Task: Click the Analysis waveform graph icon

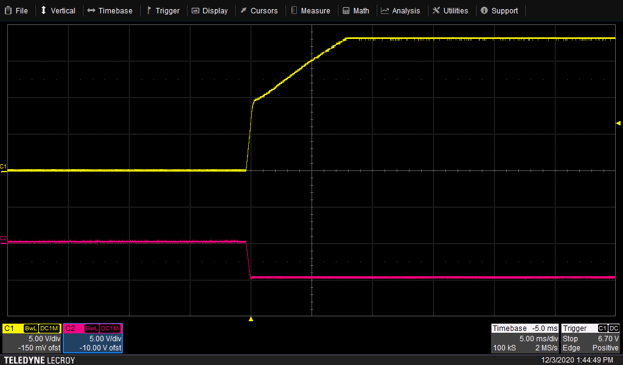Action: click(385, 10)
